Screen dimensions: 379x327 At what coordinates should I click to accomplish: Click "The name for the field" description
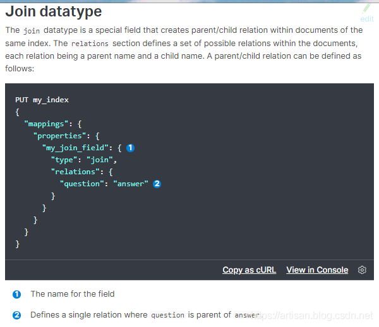[73, 294]
